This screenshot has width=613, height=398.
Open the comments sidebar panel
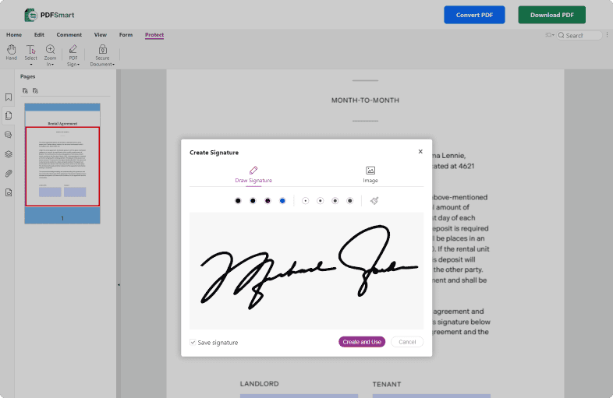click(x=9, y=135)
